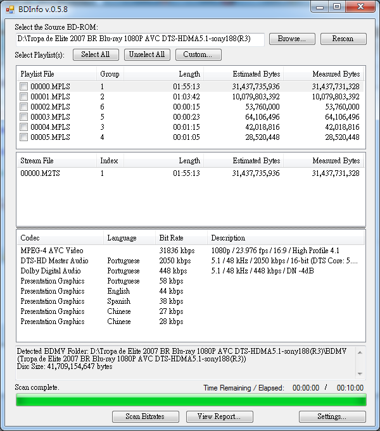
Task: Open the Custom... playlist dialog
Action: tap(198, 54)
